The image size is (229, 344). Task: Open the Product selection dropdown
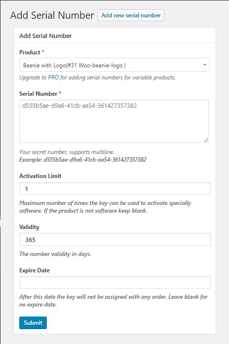[115, 65]
